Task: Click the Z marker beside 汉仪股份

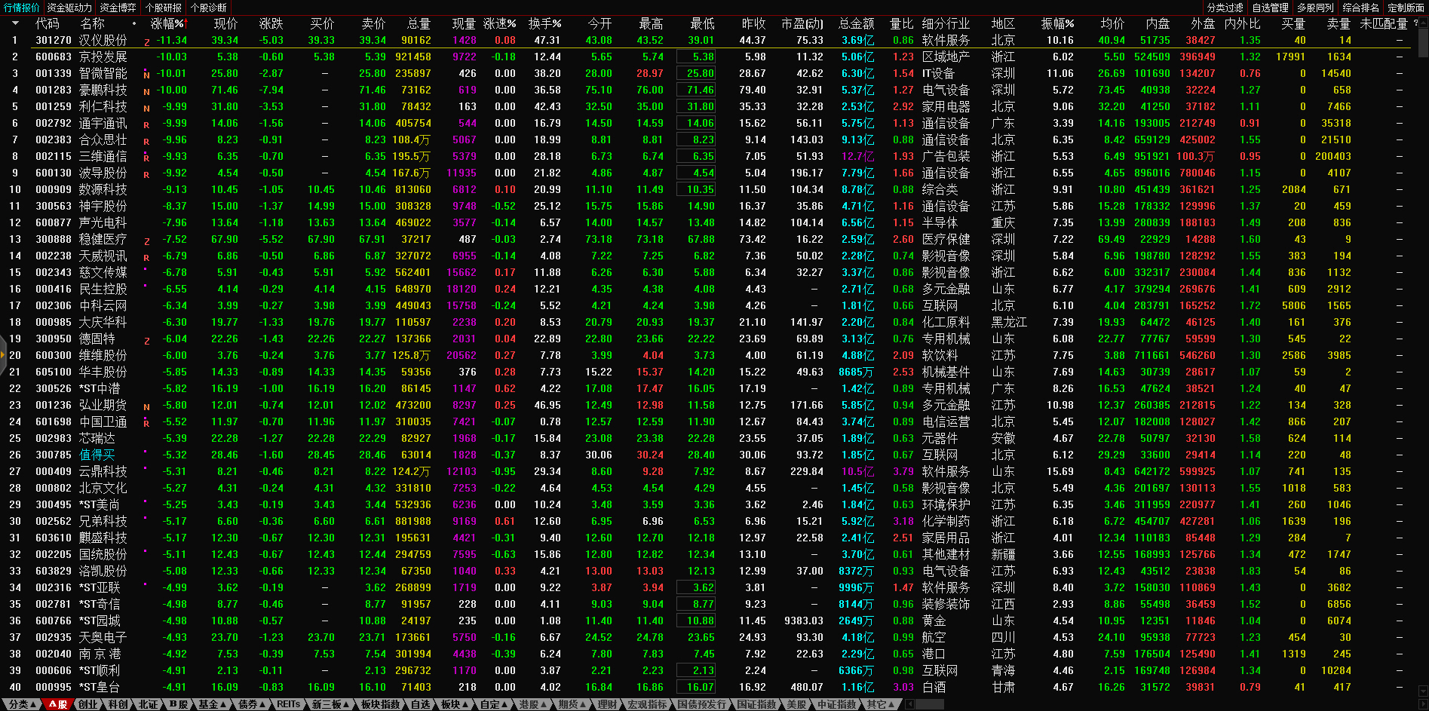Action: (x=147, y=42)
